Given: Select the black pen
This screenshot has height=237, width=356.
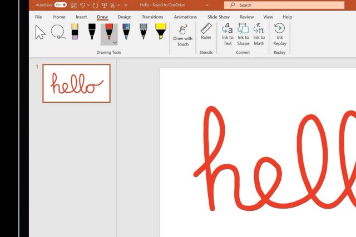Looking at the screenshot, I should coord(92,32).
